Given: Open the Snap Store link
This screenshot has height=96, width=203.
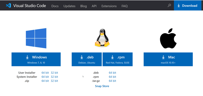Looking at the screenshot, I should (102, 86).
